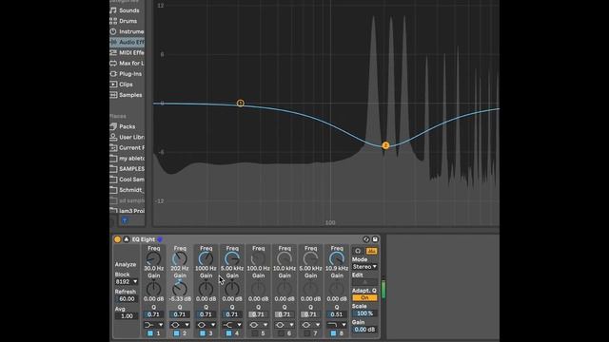Open the Sounds browser category
The image size is (609, 342).
[x=127, y=10]
